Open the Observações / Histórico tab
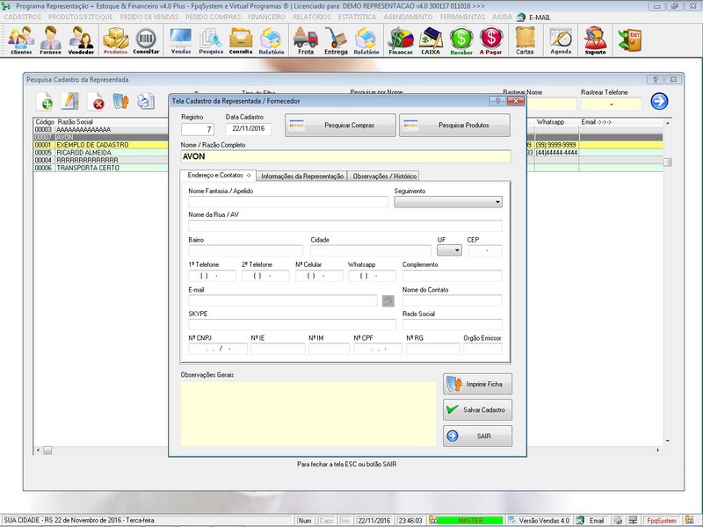The image size is (703, 527). click(x=385, y=177)
